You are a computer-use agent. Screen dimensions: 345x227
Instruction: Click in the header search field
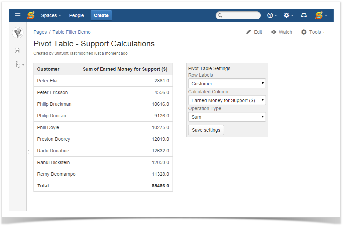pyautogui.click(x=241, y=15)
